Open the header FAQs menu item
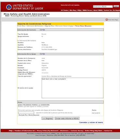 pyautogui.click(x=79, y=10)
